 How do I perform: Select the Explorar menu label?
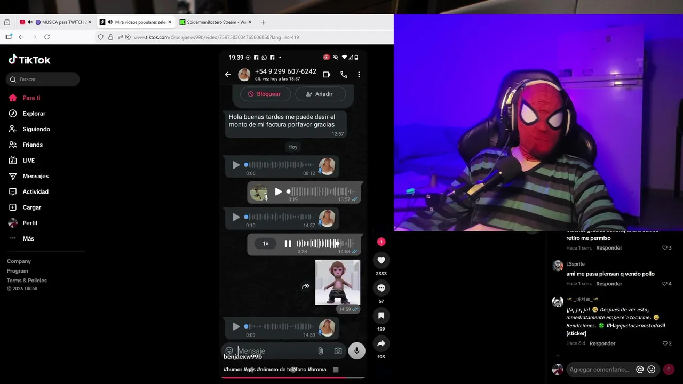pos(34,114)
